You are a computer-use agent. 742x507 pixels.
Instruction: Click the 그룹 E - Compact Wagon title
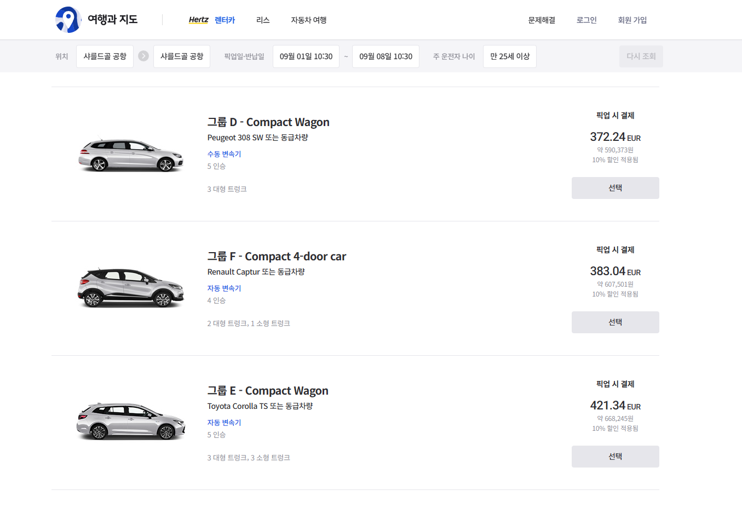[267, 391]
